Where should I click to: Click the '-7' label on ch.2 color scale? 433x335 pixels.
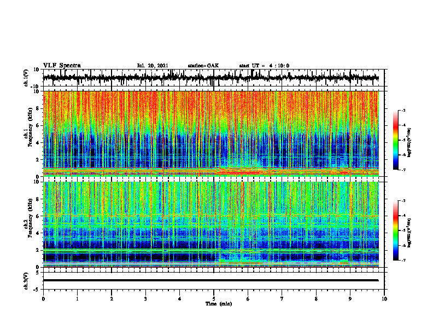click(403, 261)
